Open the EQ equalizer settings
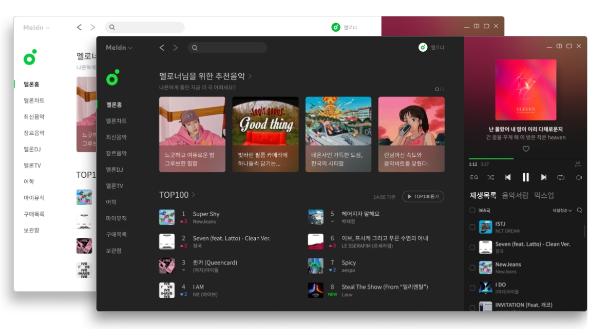This screenshot has height=329, width=609. point(474,177)
